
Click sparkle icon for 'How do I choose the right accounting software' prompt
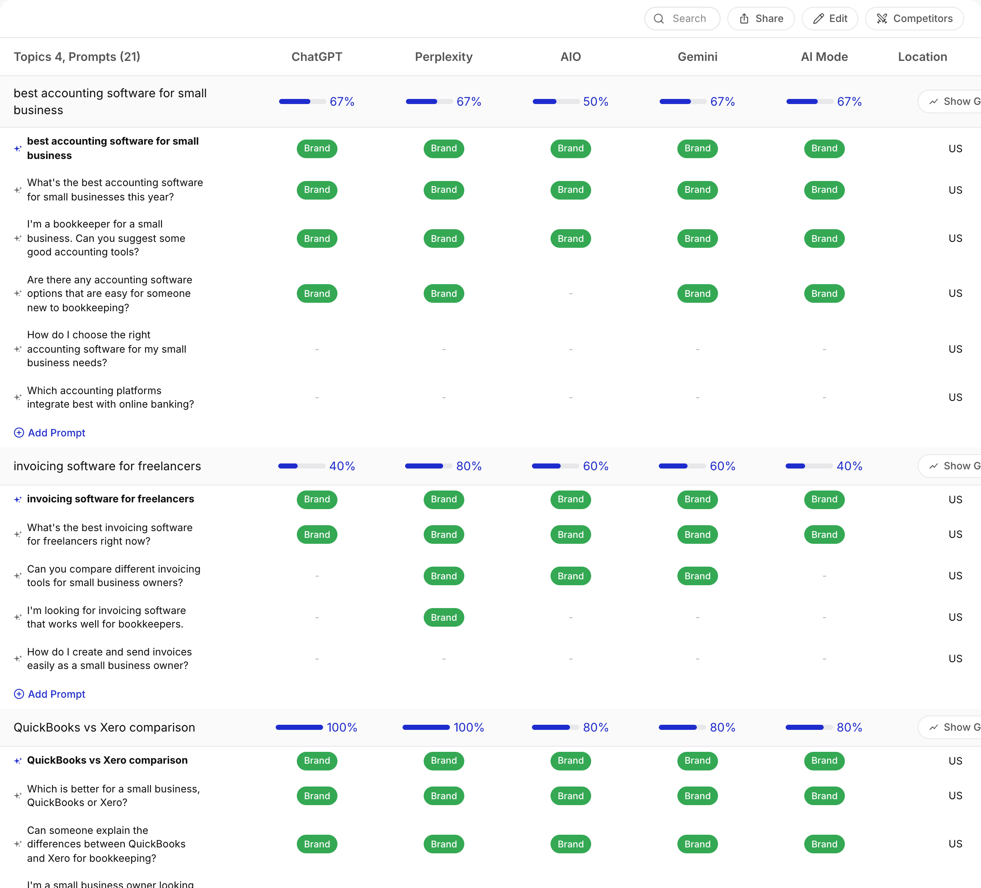(18, 349)
